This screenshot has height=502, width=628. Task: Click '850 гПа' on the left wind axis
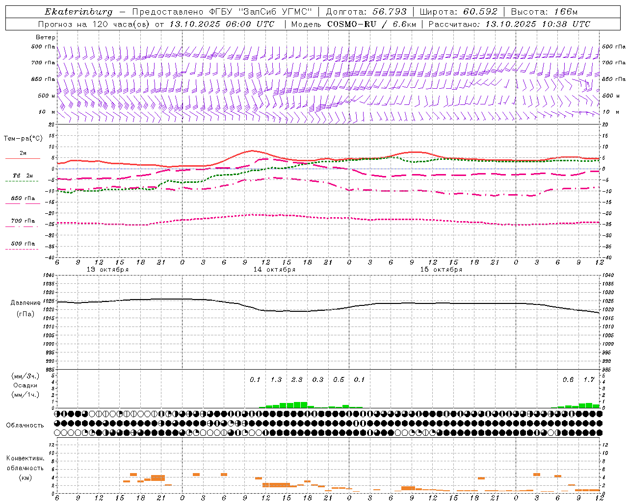[x=43, y=79]
